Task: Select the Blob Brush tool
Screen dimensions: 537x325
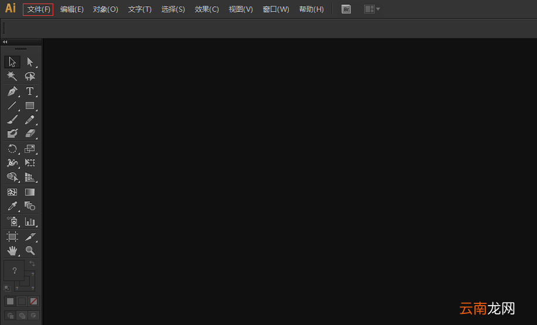Action: tap(12, 133)
